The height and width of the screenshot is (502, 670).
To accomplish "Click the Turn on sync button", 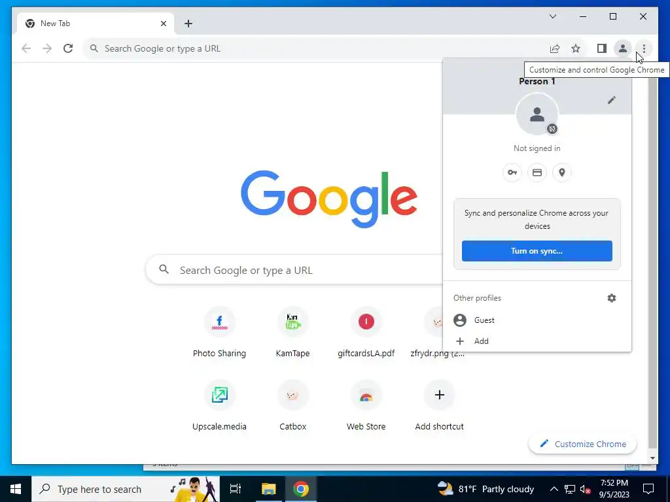I will coord(537,250).
